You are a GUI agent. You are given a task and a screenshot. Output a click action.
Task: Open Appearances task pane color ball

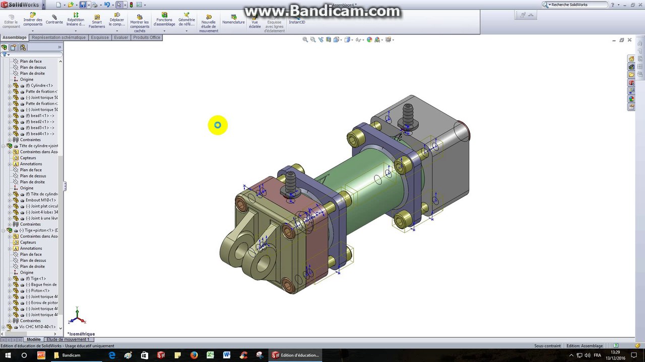coord(631,99)
